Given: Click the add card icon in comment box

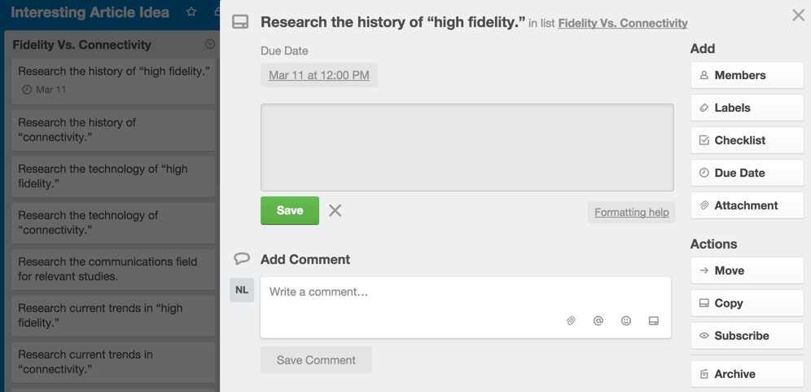Looking at the screenshot, I should [x=653, y=321].
